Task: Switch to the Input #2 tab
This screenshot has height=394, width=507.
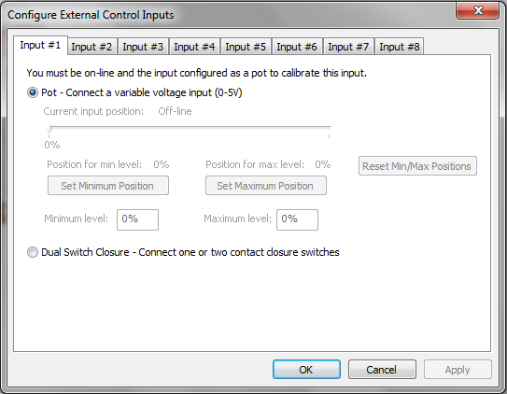Action: 92,47
